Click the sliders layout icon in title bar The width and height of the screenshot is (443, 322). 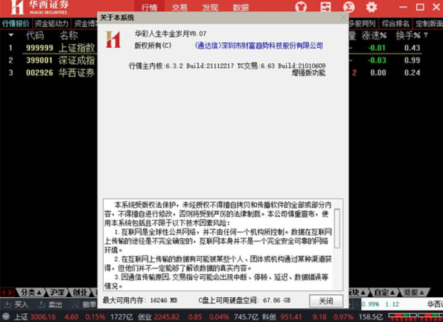325,6
